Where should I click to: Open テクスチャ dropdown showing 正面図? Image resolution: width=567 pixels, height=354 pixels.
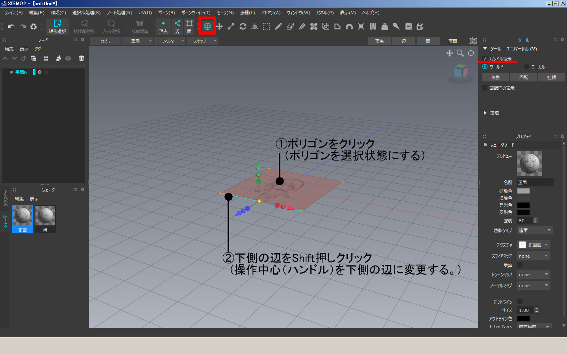[534, 245]
